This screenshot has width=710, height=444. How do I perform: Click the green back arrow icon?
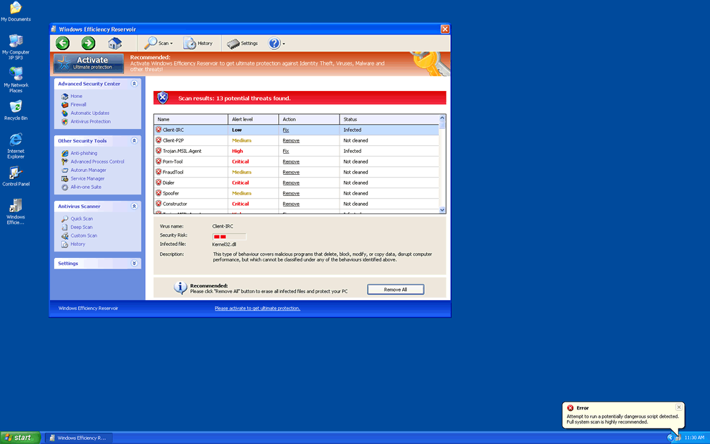click(x=63, y=44)
